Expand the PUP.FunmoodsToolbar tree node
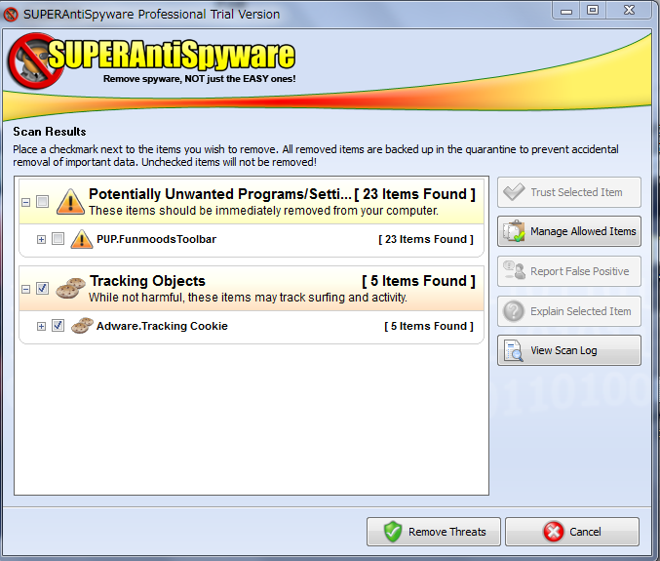660x561 pixels. point(41,239)
